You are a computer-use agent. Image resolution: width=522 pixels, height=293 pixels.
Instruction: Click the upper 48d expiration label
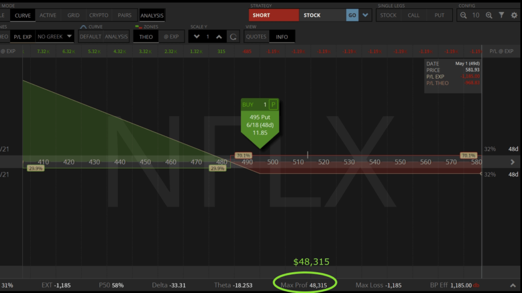pyautogui.click(x=513, y=149)
